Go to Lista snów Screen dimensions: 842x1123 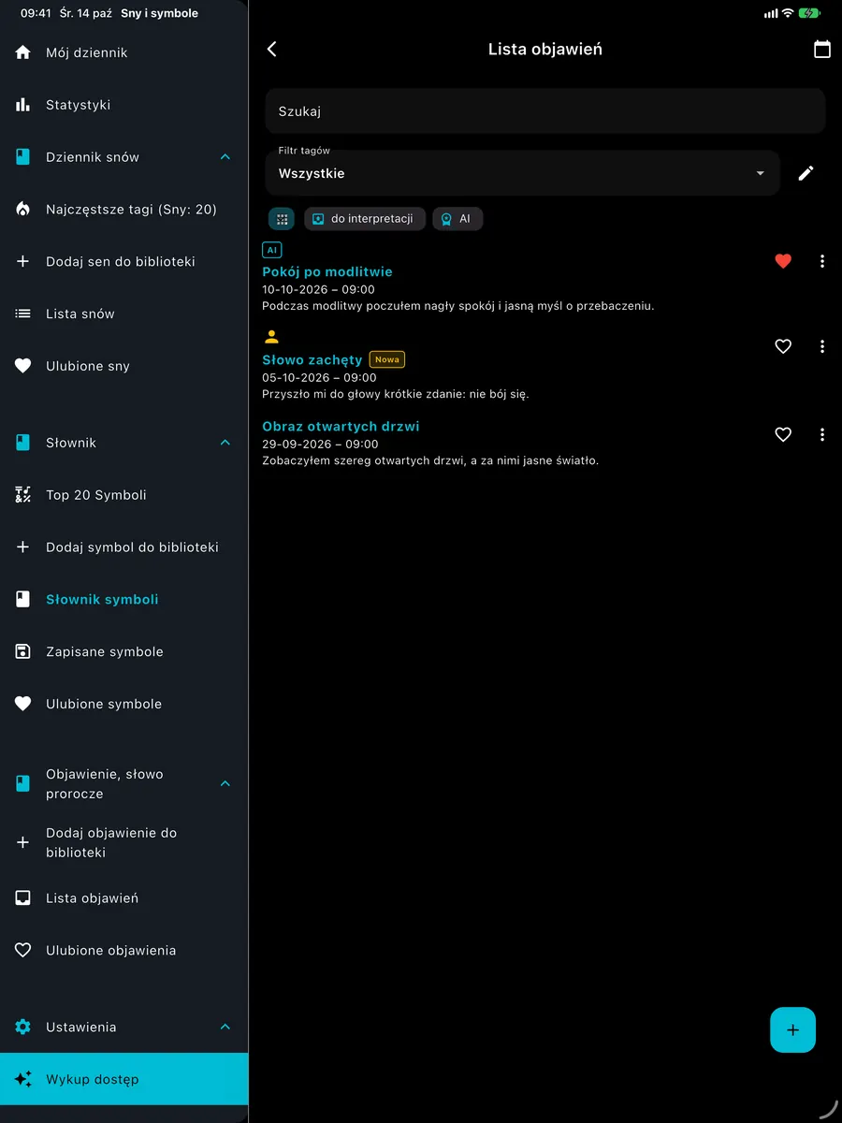124,314
